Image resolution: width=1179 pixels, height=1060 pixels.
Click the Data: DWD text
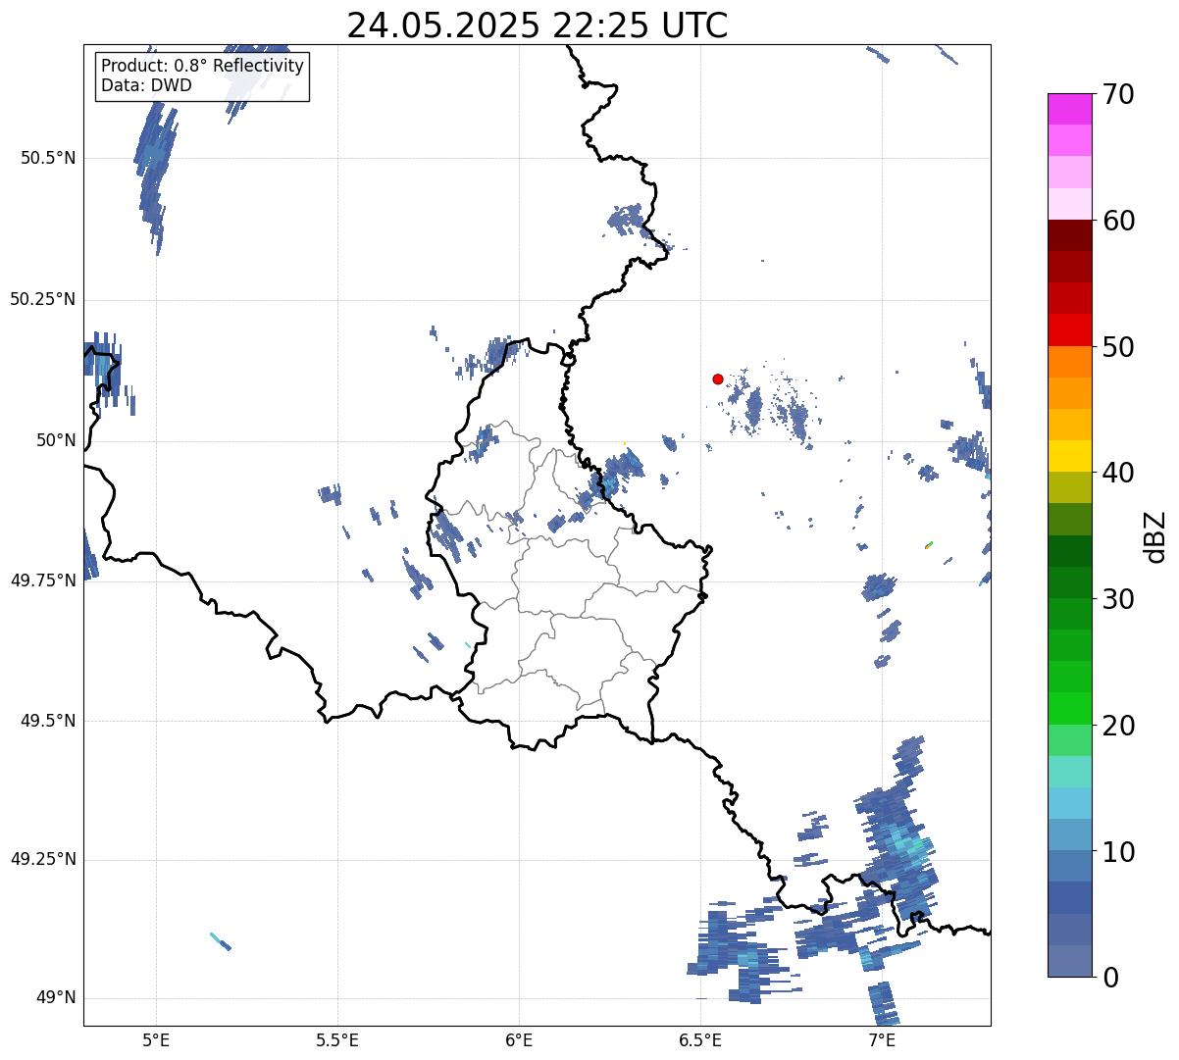(x=146, y=85)
